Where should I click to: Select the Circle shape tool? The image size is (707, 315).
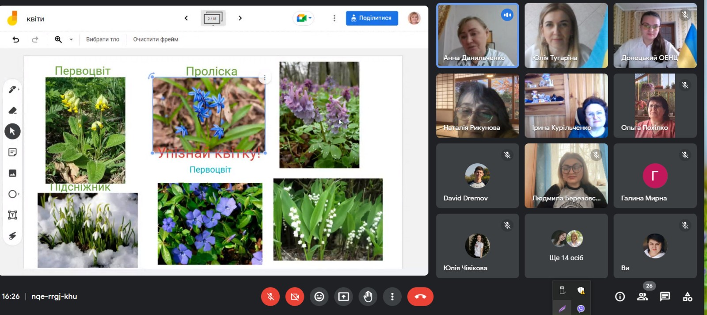pyautogui.click(x=12, y=194)
